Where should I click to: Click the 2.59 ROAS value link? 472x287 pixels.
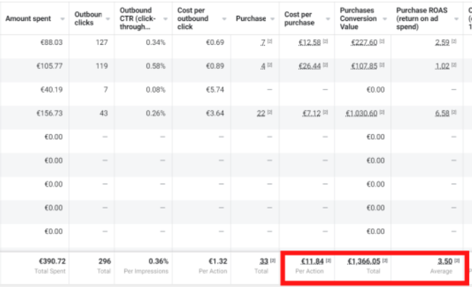[442, 42]
